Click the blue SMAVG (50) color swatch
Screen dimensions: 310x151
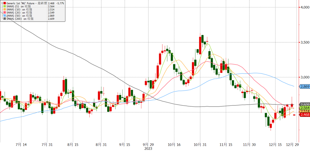coord(5,15)
